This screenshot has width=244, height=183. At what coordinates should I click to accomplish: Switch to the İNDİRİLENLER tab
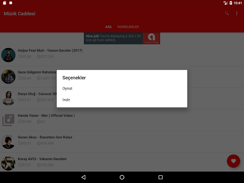pos(128,27)
